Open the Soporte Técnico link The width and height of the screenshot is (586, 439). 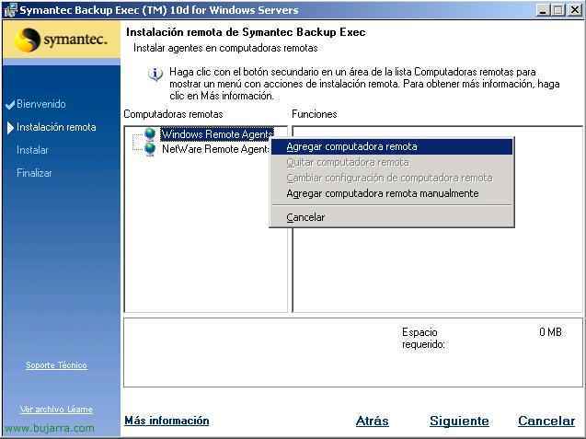[x=56, y=365]
